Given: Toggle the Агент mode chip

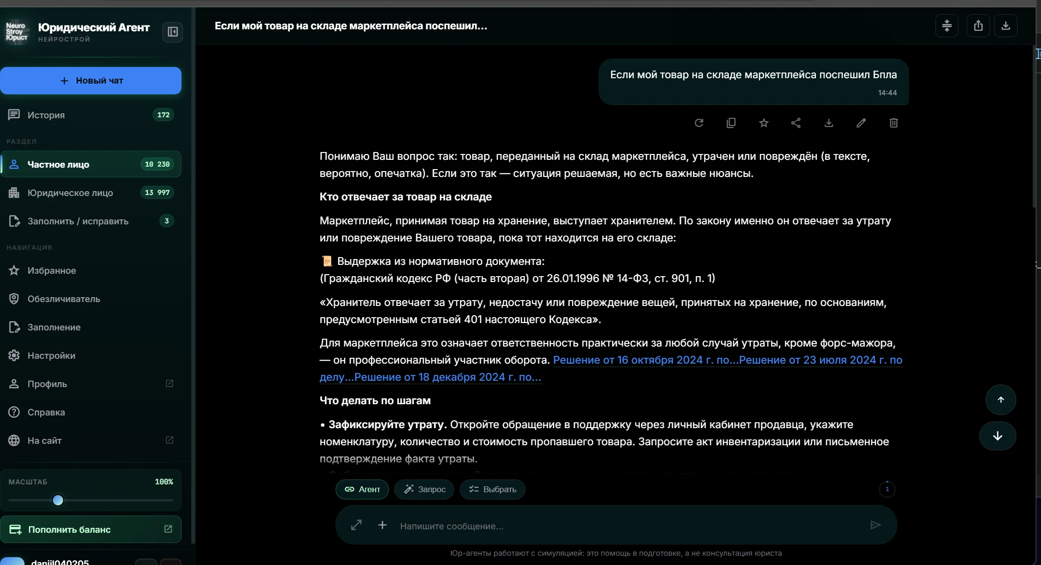Looking at the screenshot, I should (362, 489).
